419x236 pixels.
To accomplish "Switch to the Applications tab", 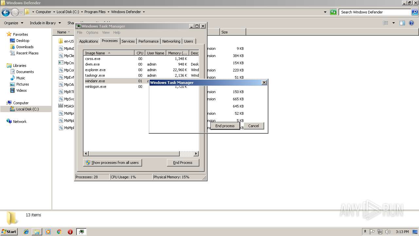I will click(88, 41).
